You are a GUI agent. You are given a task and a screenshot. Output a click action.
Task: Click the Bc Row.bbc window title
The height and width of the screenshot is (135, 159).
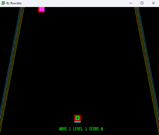click(x=14, y=3)
